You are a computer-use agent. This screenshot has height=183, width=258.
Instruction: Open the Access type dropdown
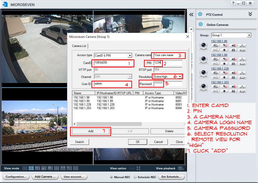click(130, 55)
